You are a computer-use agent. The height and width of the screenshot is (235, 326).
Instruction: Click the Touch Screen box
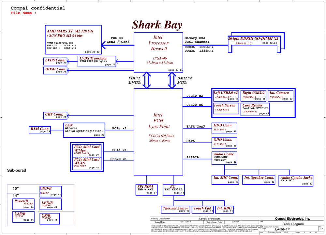(x=226, y=109)
